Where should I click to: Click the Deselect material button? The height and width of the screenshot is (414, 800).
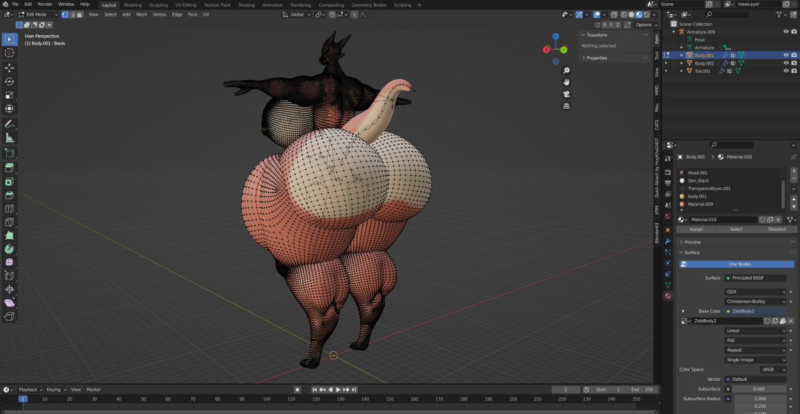point(777,229)
